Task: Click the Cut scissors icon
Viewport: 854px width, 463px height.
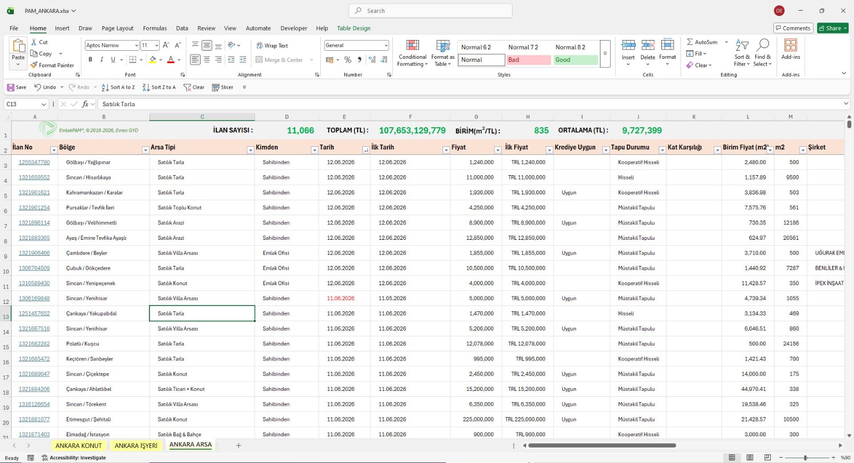Action: (34, 42)
